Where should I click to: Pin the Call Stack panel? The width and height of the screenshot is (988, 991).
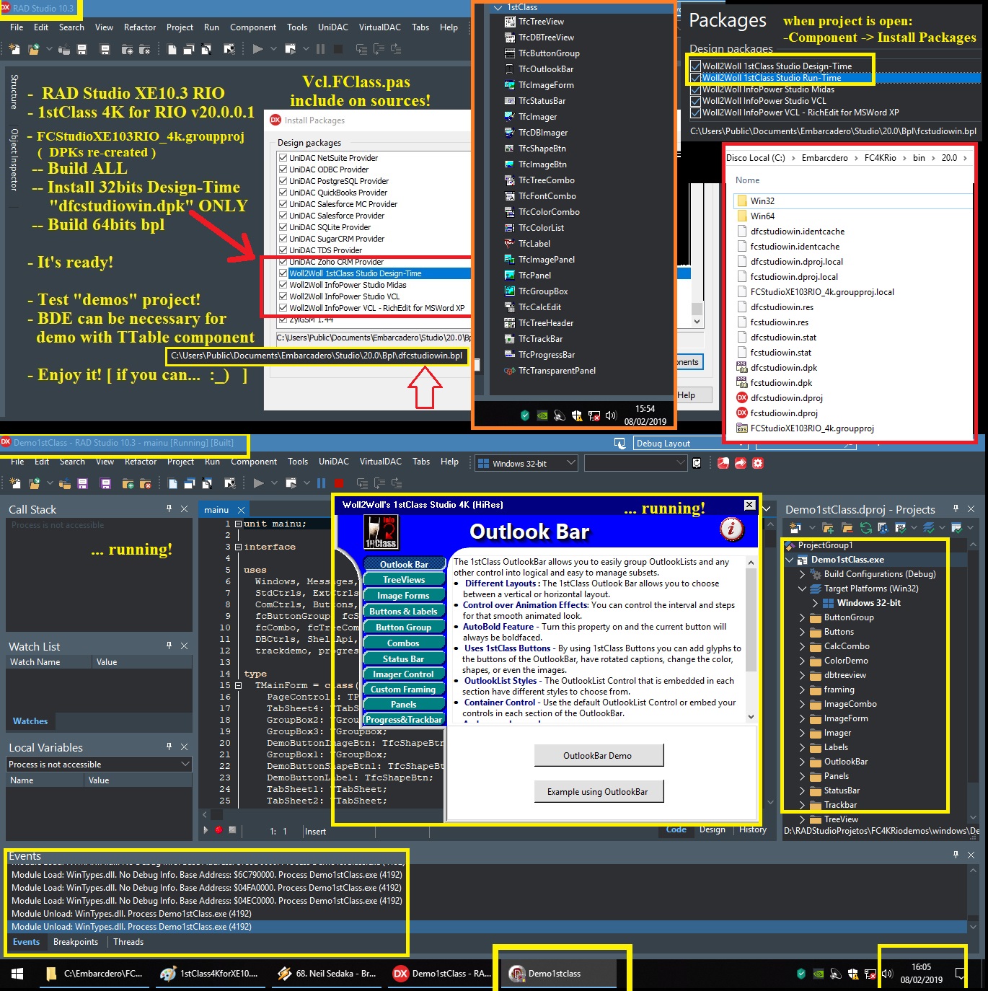(169, 508)
